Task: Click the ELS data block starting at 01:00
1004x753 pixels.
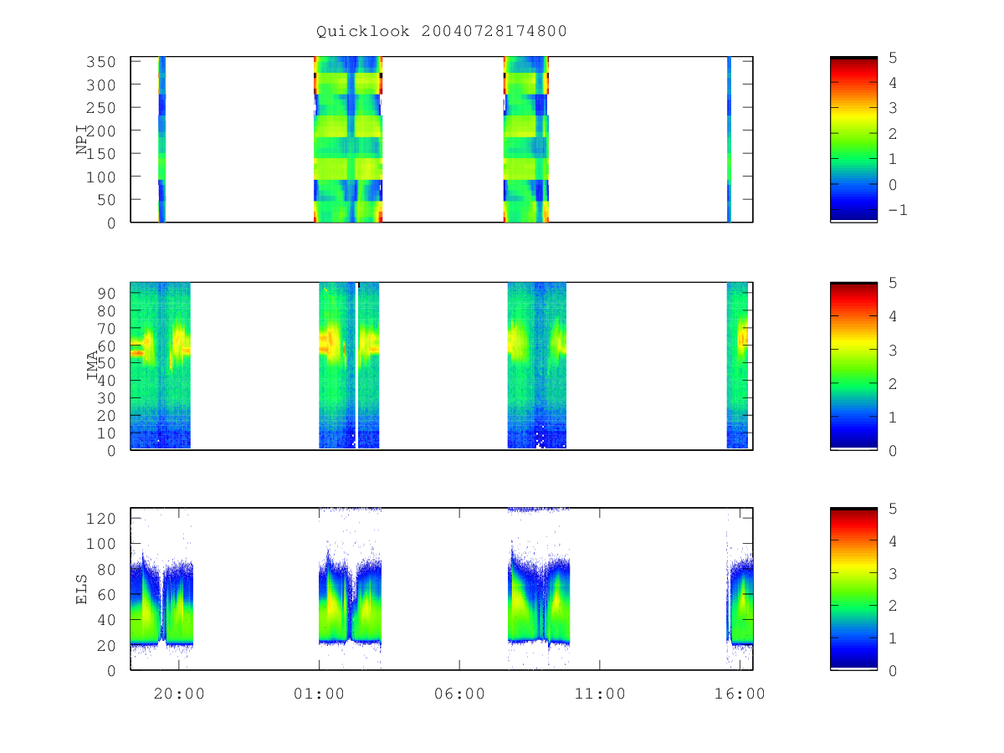Action: tap(350, 602)
